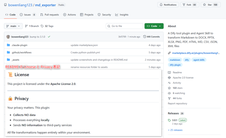Open the 168 stars link
The width and height of the screenshot is (226, 138).
coord(178,88)
